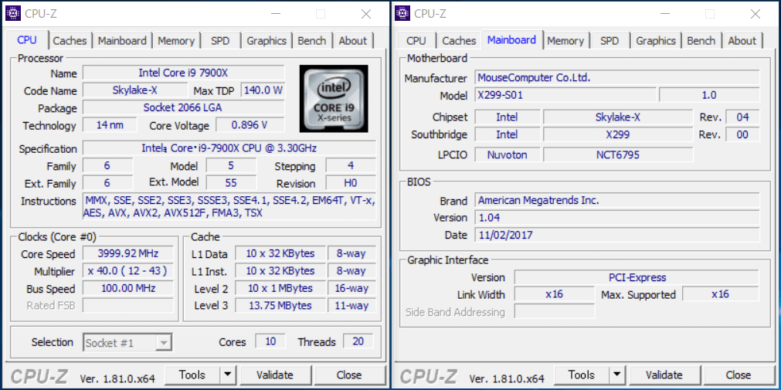Click graphic interface version 'PCI-Express'
Viewport: 781px width, 390px height.
point(637,277)
